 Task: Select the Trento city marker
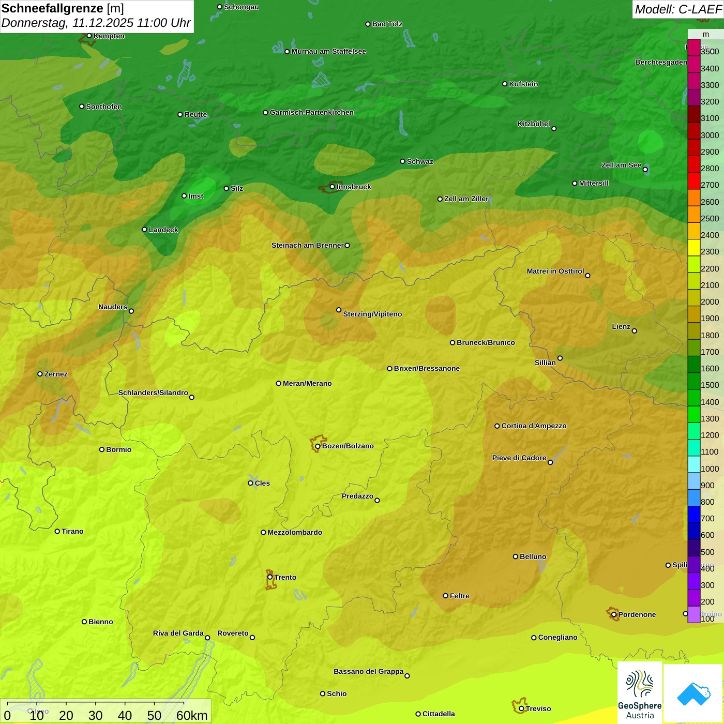click(x=270, y=577)
